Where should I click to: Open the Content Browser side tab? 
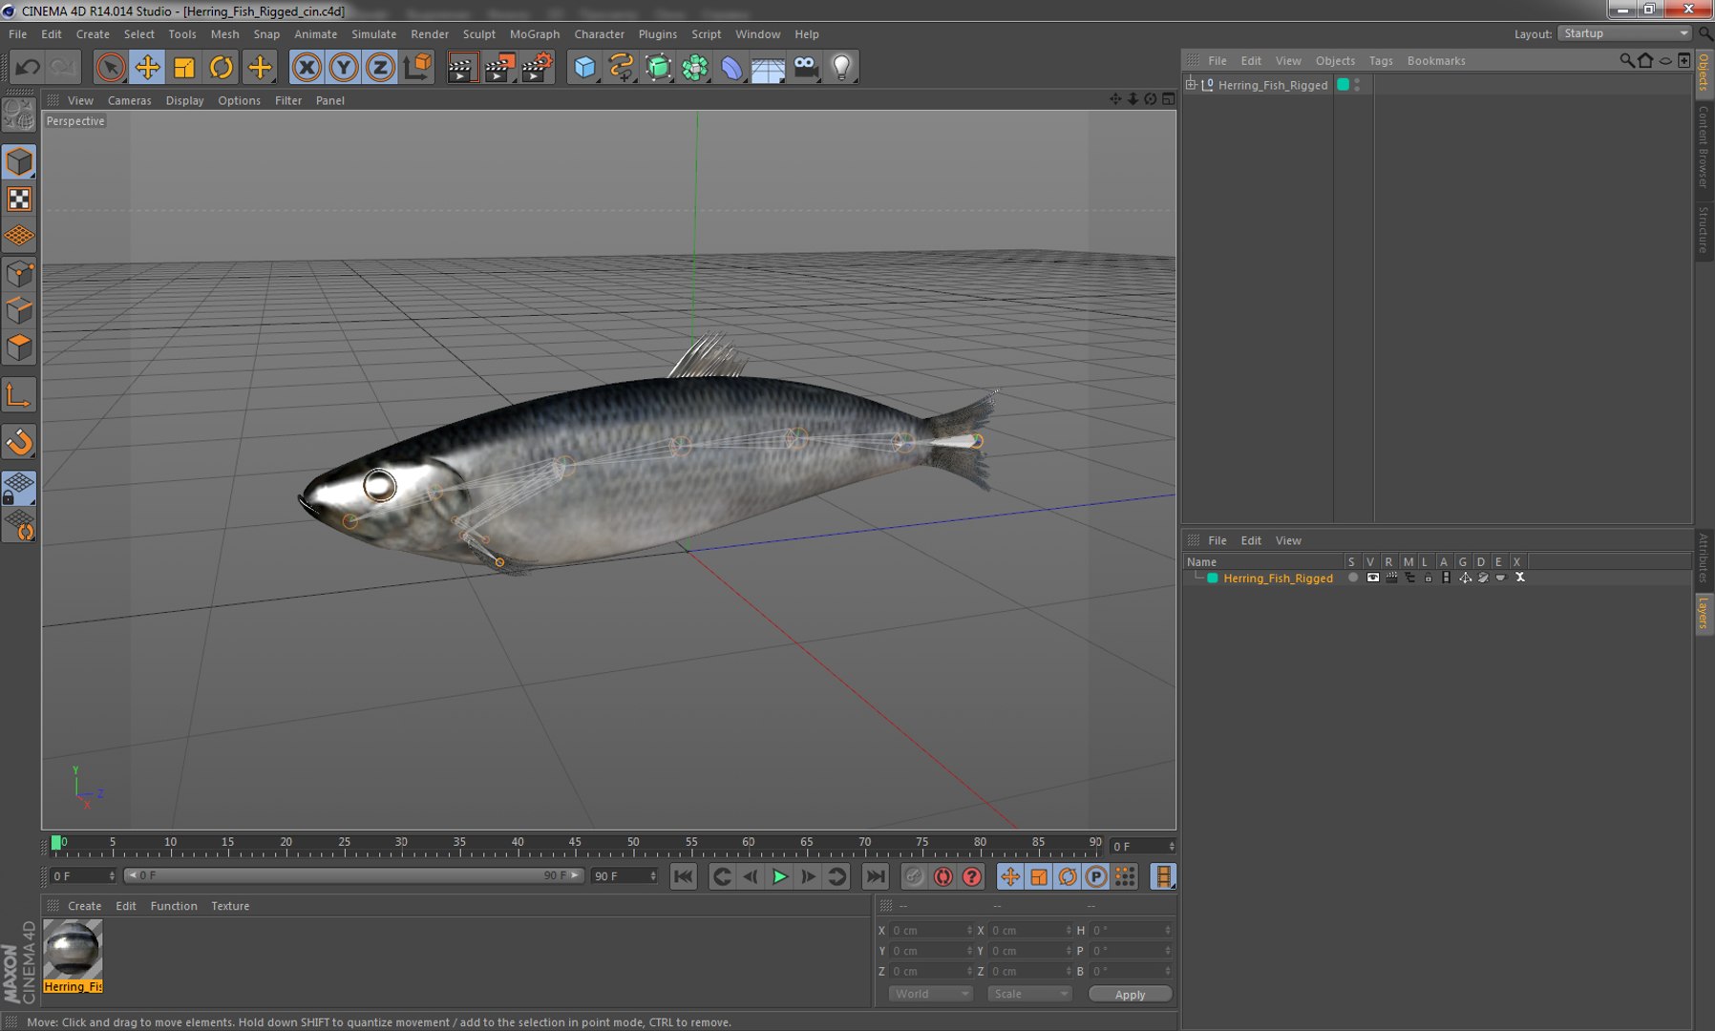click(x=1704, y=146)
